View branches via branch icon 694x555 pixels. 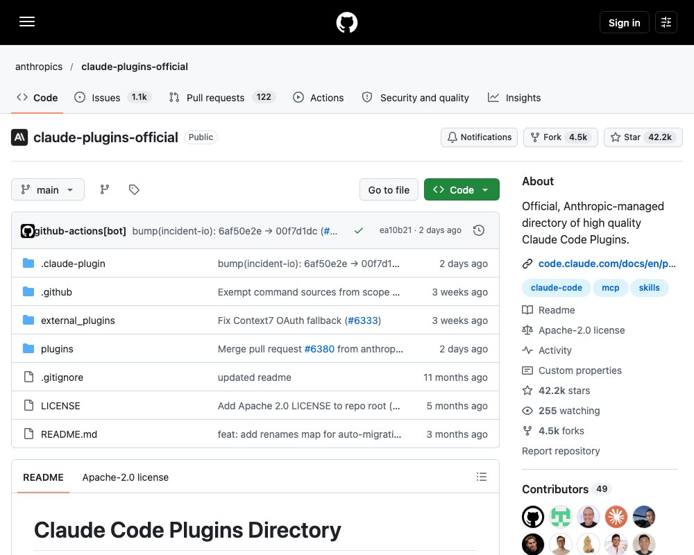click(105, 189)
